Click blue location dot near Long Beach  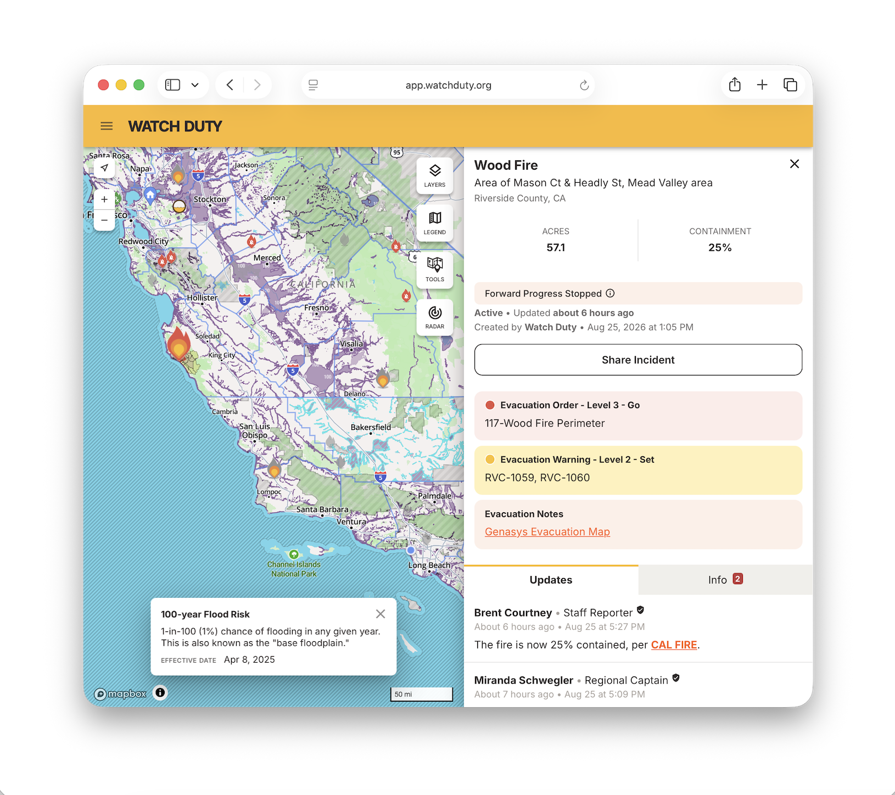click(x=411, y=550)
